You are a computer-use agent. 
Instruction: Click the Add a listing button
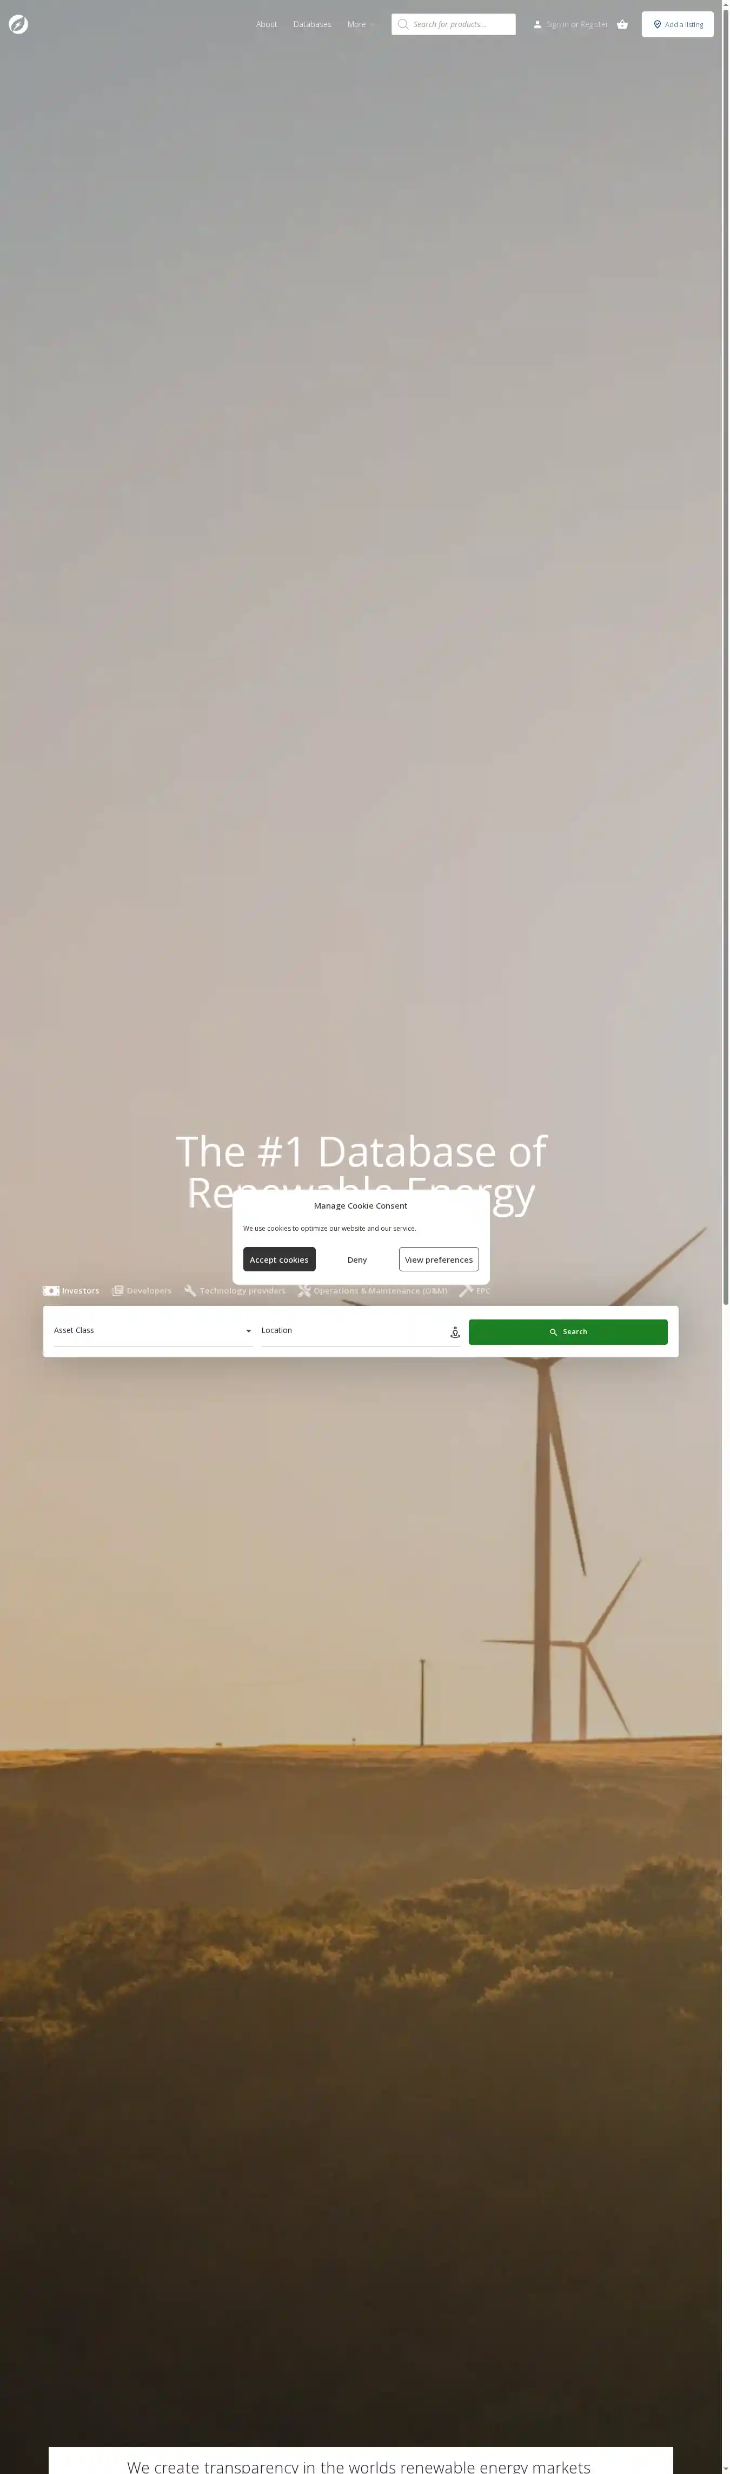677,25
